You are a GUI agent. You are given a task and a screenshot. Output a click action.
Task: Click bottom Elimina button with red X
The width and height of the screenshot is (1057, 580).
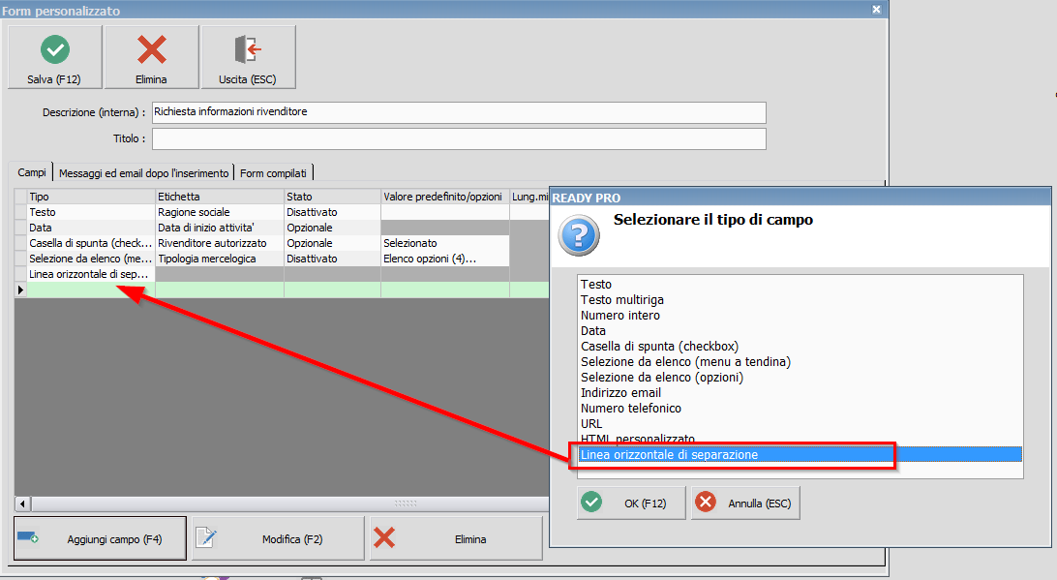tap(454, 538)
